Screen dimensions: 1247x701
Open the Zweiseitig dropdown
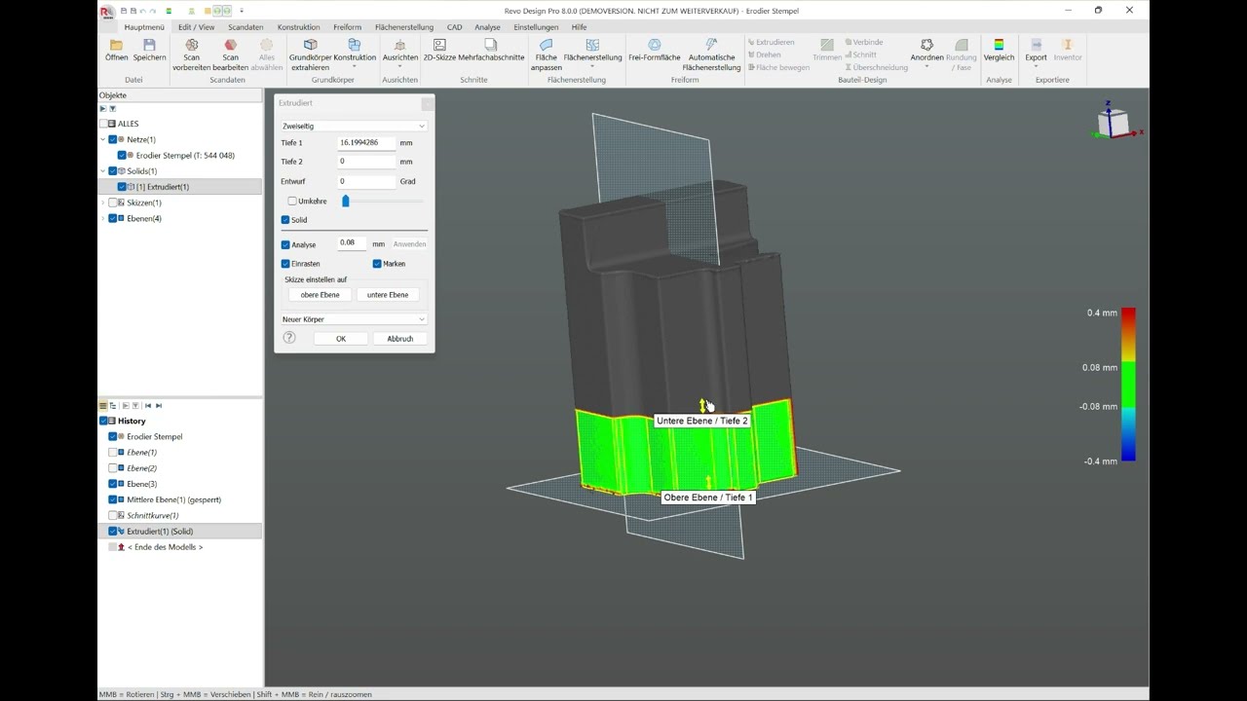(354, 126)
